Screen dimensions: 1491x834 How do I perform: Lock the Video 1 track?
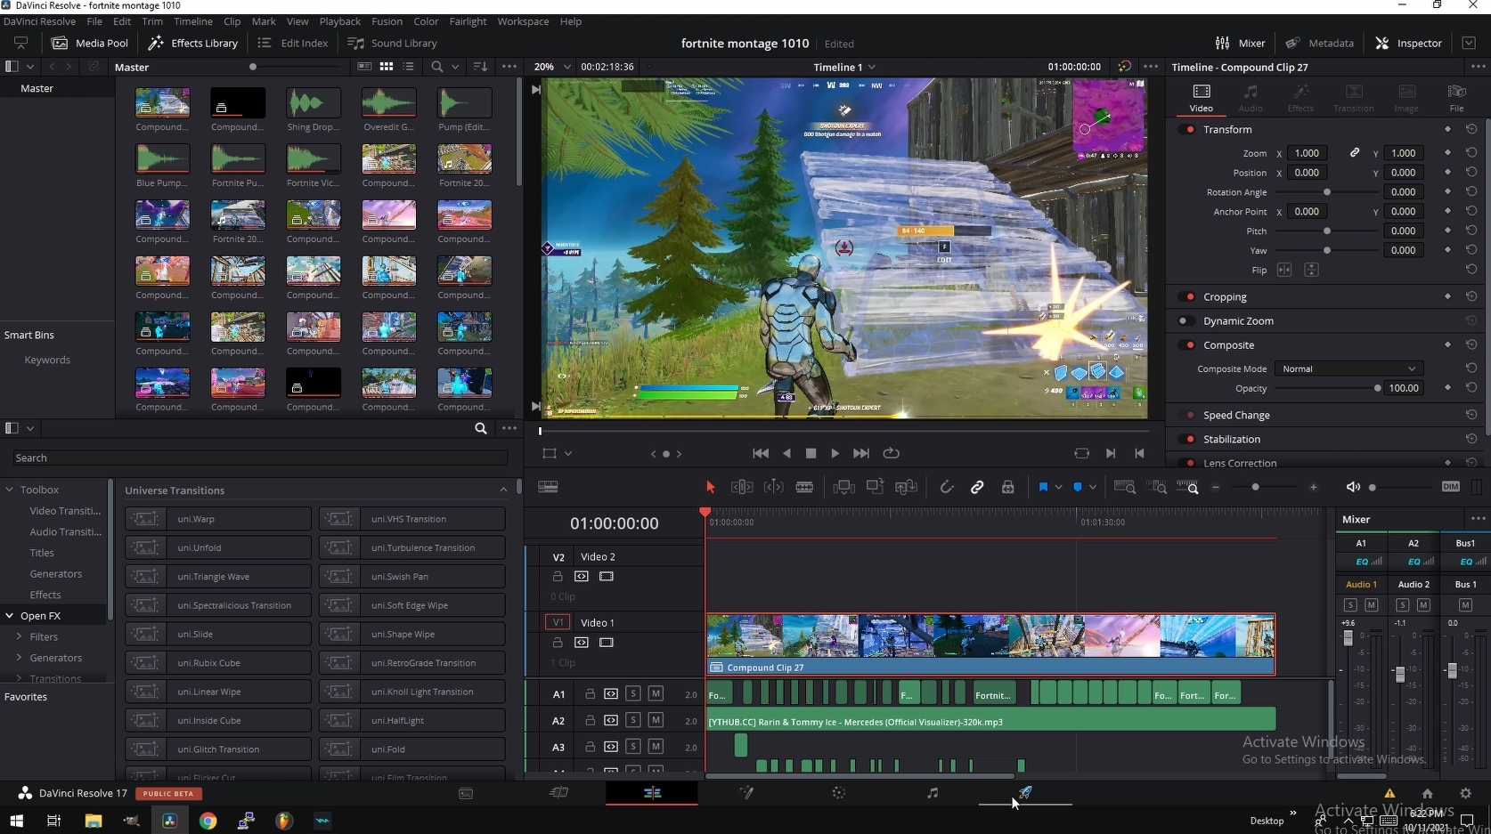coord(558,643)
